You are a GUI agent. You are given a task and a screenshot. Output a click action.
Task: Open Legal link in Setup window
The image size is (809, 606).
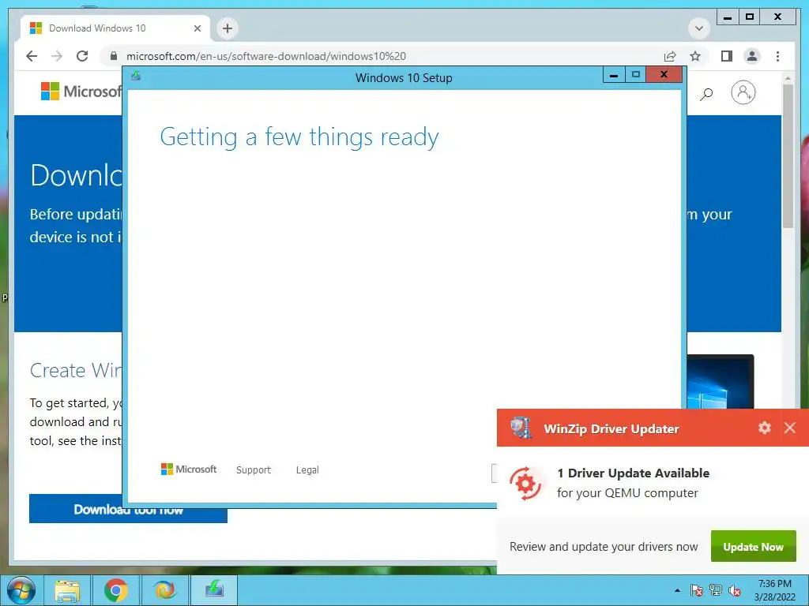pyautogui.click(x=307, y=470)
